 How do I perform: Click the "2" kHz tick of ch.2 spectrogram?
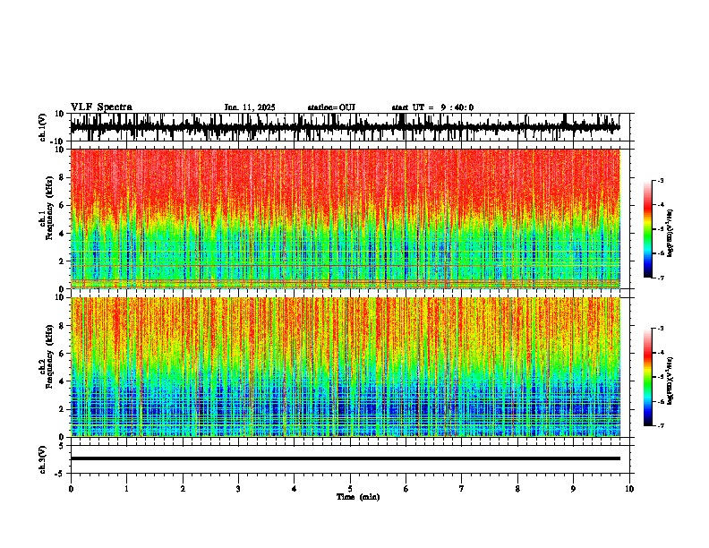point(63,409)
